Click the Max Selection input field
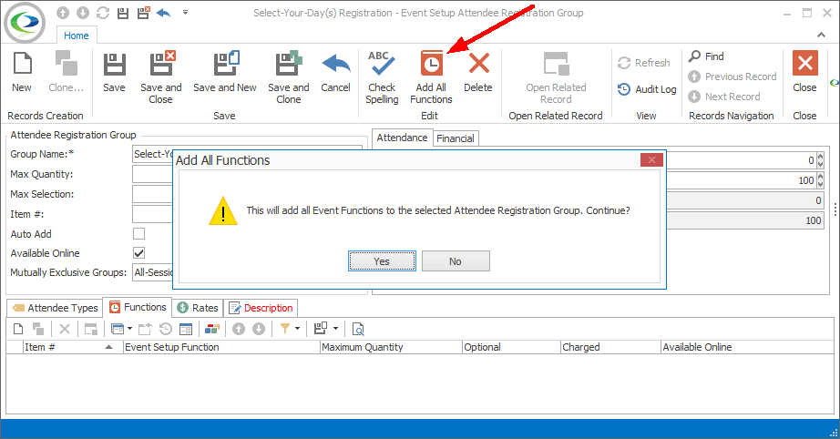 coord(153,194)
